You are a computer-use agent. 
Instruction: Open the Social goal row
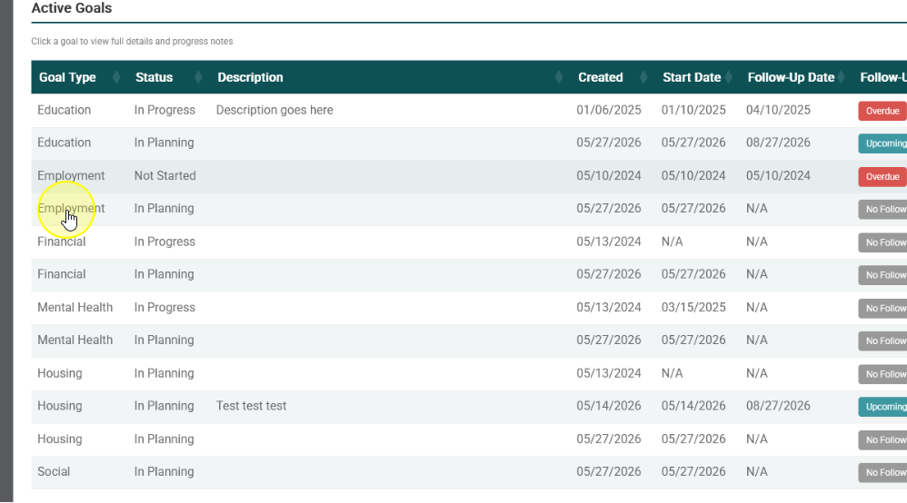pyautogui.click(x=469, y=473)
